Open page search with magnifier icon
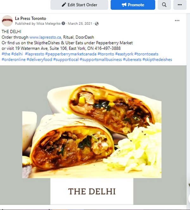 click(164, 5)
